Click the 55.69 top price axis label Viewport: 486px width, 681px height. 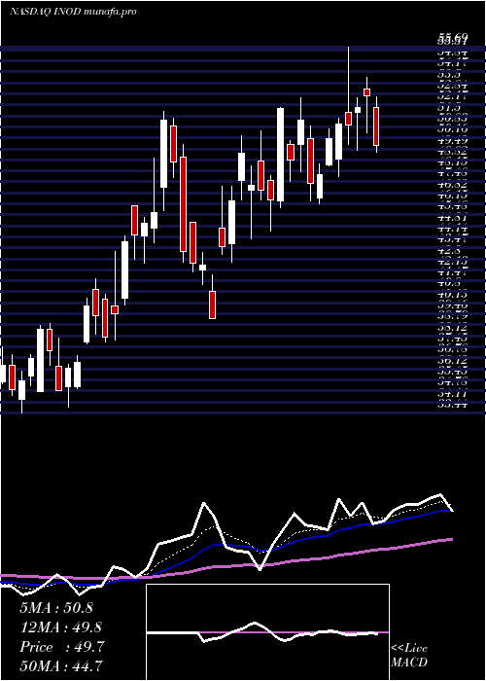452,38
